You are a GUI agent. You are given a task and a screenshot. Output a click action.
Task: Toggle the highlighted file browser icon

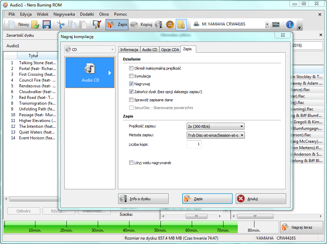click(181, 24)
